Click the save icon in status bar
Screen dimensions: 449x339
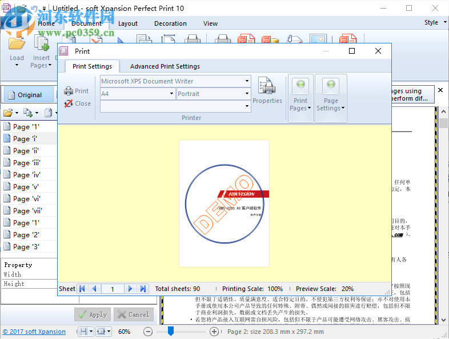pos(83,332)
